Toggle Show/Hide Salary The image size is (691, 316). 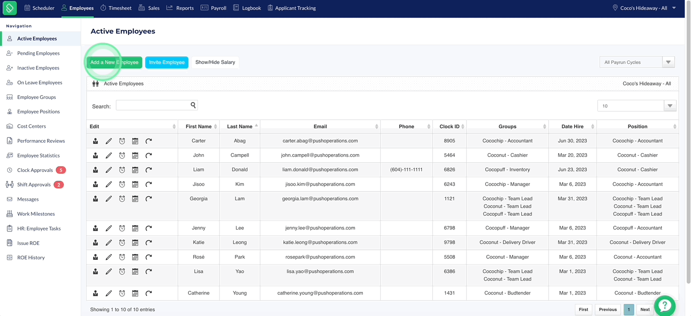click(x=215, y=62)
